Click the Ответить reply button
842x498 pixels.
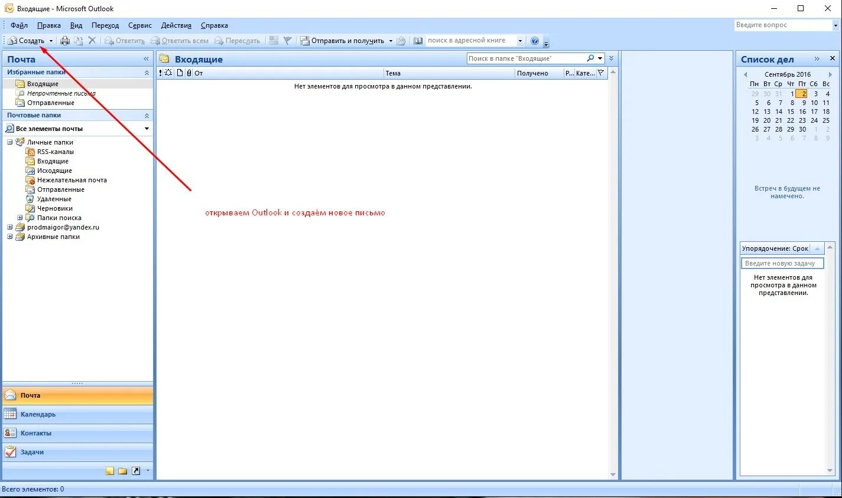(x=125, y=41)
